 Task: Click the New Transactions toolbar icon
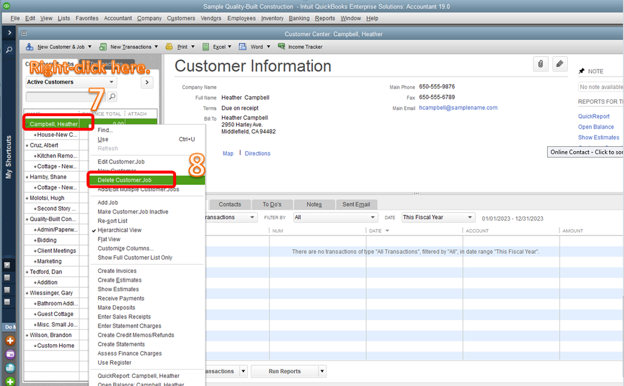(102, 47)
